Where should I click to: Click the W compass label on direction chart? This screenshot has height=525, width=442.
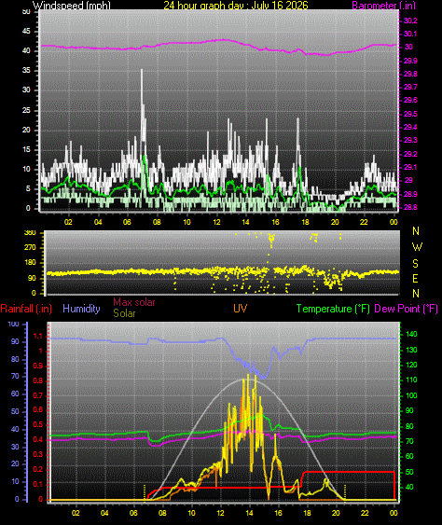(x=417, y=247)
